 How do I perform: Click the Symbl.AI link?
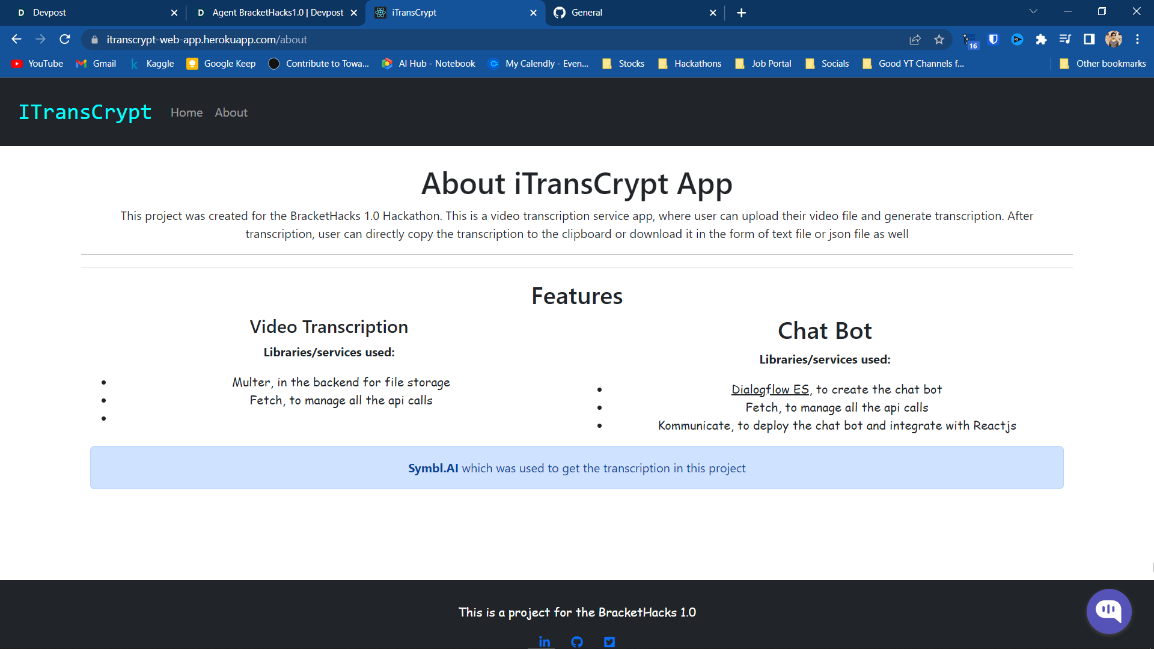point(433,468)
